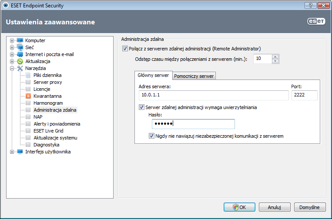
Task: Click the Port input field
Action: (x=305, y=95)
